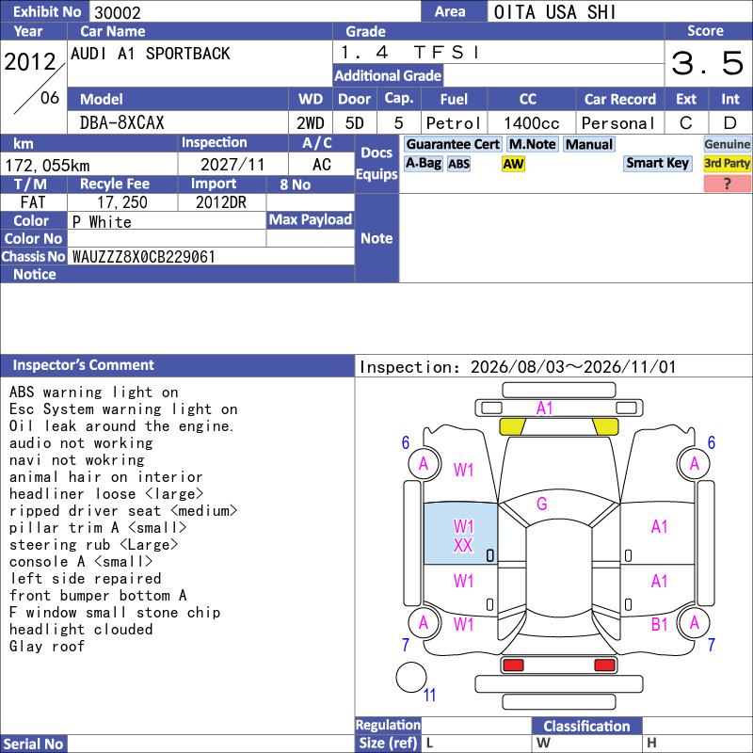Click inspection date 2027/11
The image size is (753, 753).
click(x=232, y=165)
